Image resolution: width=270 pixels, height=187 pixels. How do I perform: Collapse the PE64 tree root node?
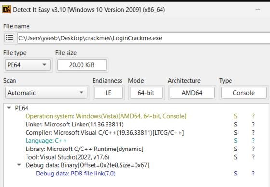point(9,108)
